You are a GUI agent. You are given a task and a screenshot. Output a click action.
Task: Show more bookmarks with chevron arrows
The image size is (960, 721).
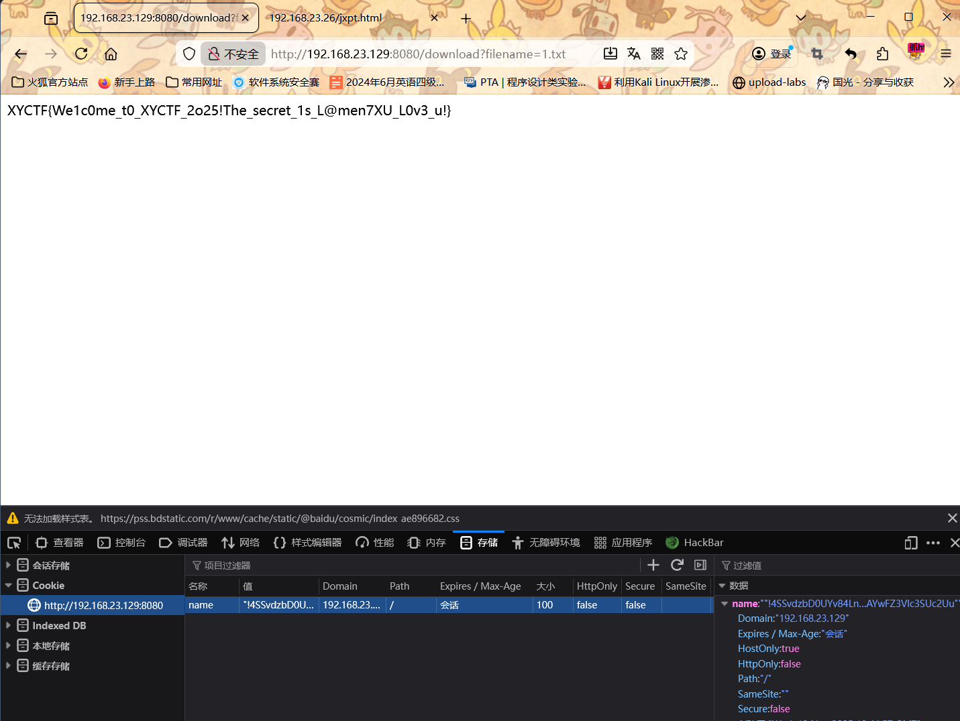point(948,82)
